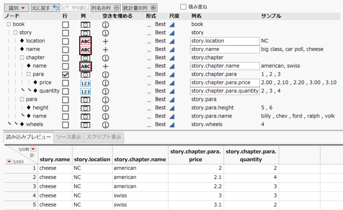The image size is (343, 210).
Task: Collapse the book root node
Action: tap(9, 24)
